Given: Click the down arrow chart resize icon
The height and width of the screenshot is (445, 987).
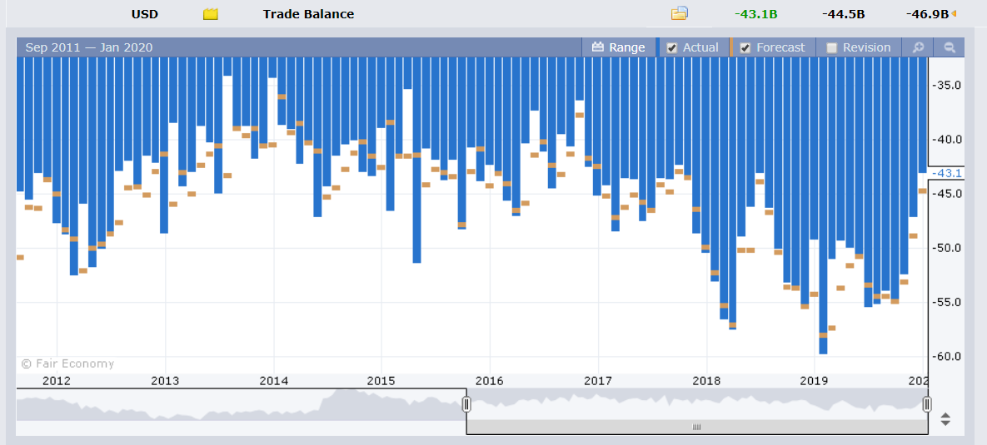Looking at the screenshot, I should [x=945, y=423].
